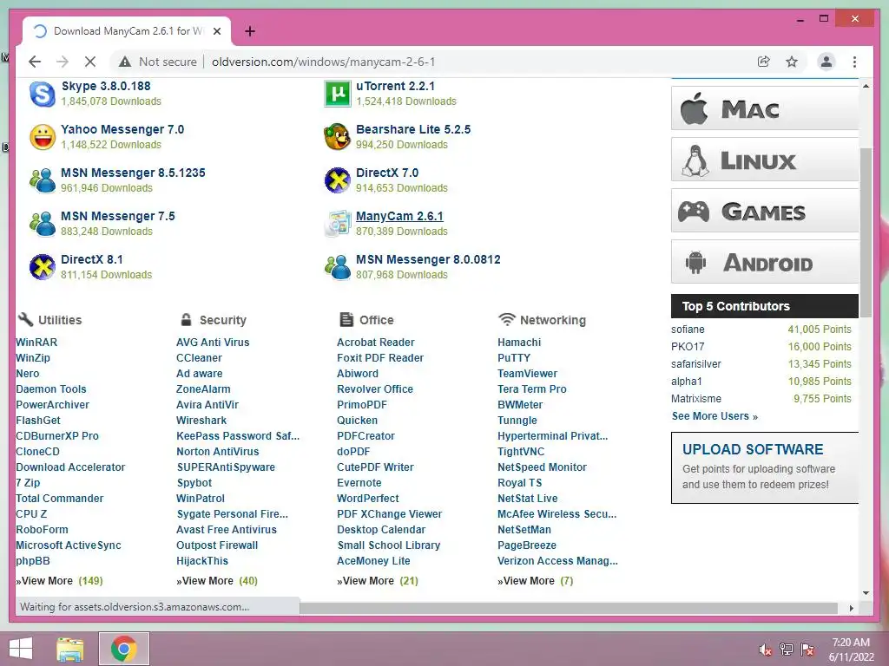The height and width of the screenshot is (666, 889).
Task: Click the network tray icon
Action: [x=787, y=650]
